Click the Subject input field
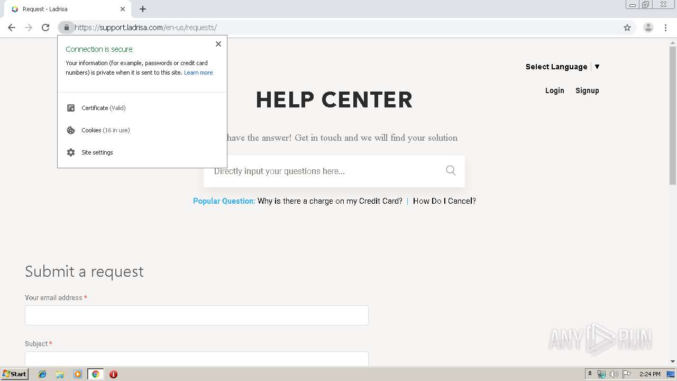The height and width of the screenshot is (381, 677). pos(197,359)
